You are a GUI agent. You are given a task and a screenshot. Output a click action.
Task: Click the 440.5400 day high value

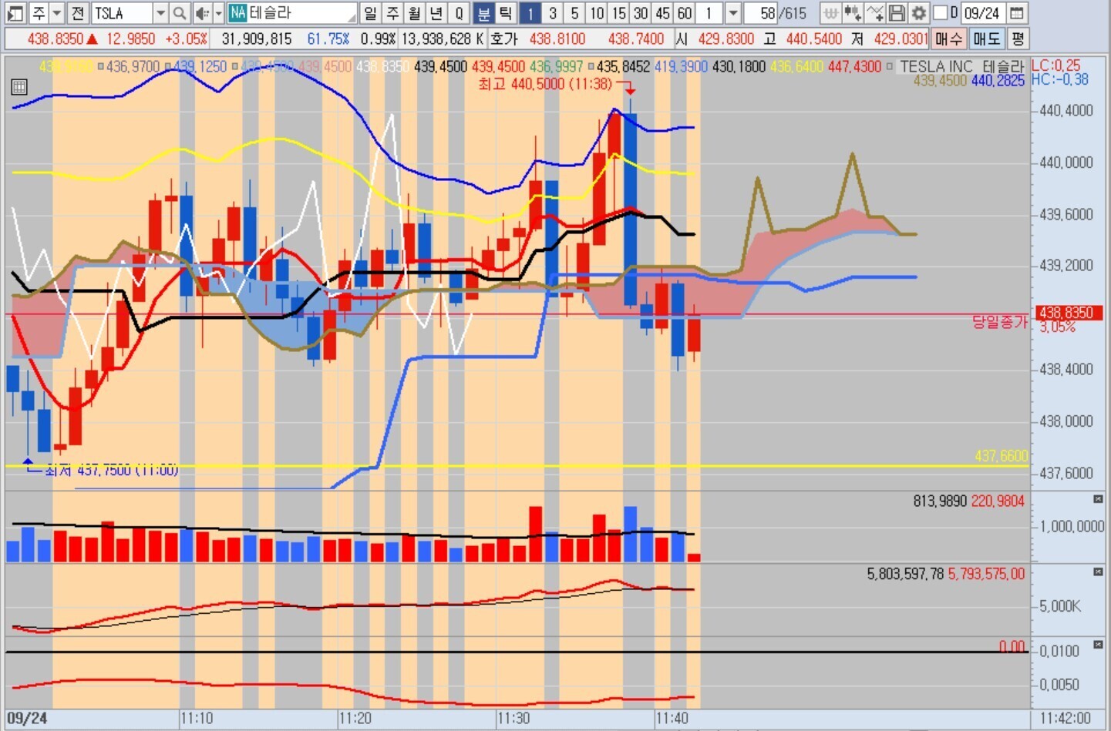coord(813,39)
